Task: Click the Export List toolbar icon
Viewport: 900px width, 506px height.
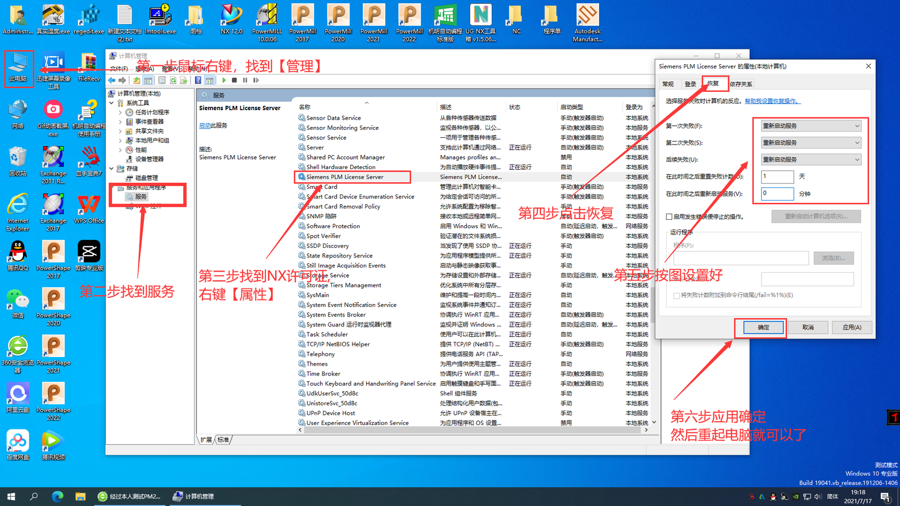Action: click(x=183, y=80)
